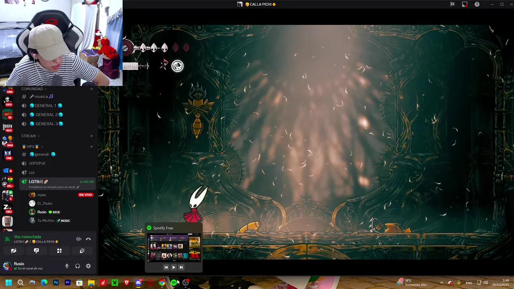Click the screen share button in voice panel

pos(36,250)
